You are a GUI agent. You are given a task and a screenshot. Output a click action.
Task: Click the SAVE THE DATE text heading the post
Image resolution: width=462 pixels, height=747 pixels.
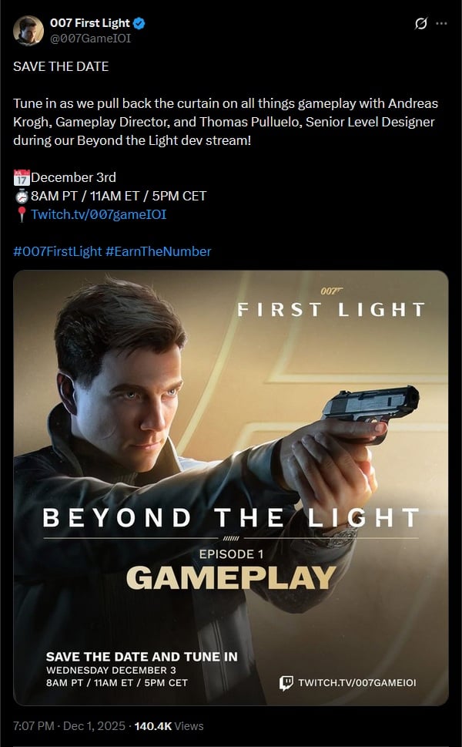coord(61,67)
